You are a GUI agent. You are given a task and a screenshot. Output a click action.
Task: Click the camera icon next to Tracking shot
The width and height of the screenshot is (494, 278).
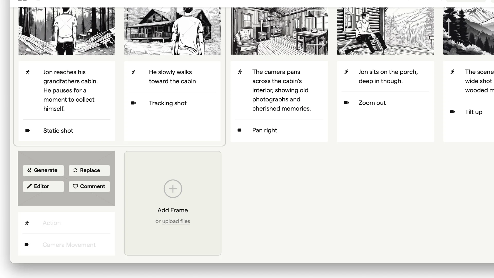coord(133,103)
